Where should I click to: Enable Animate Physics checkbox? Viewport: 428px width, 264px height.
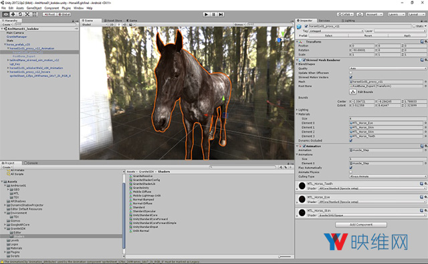(350, 172)
